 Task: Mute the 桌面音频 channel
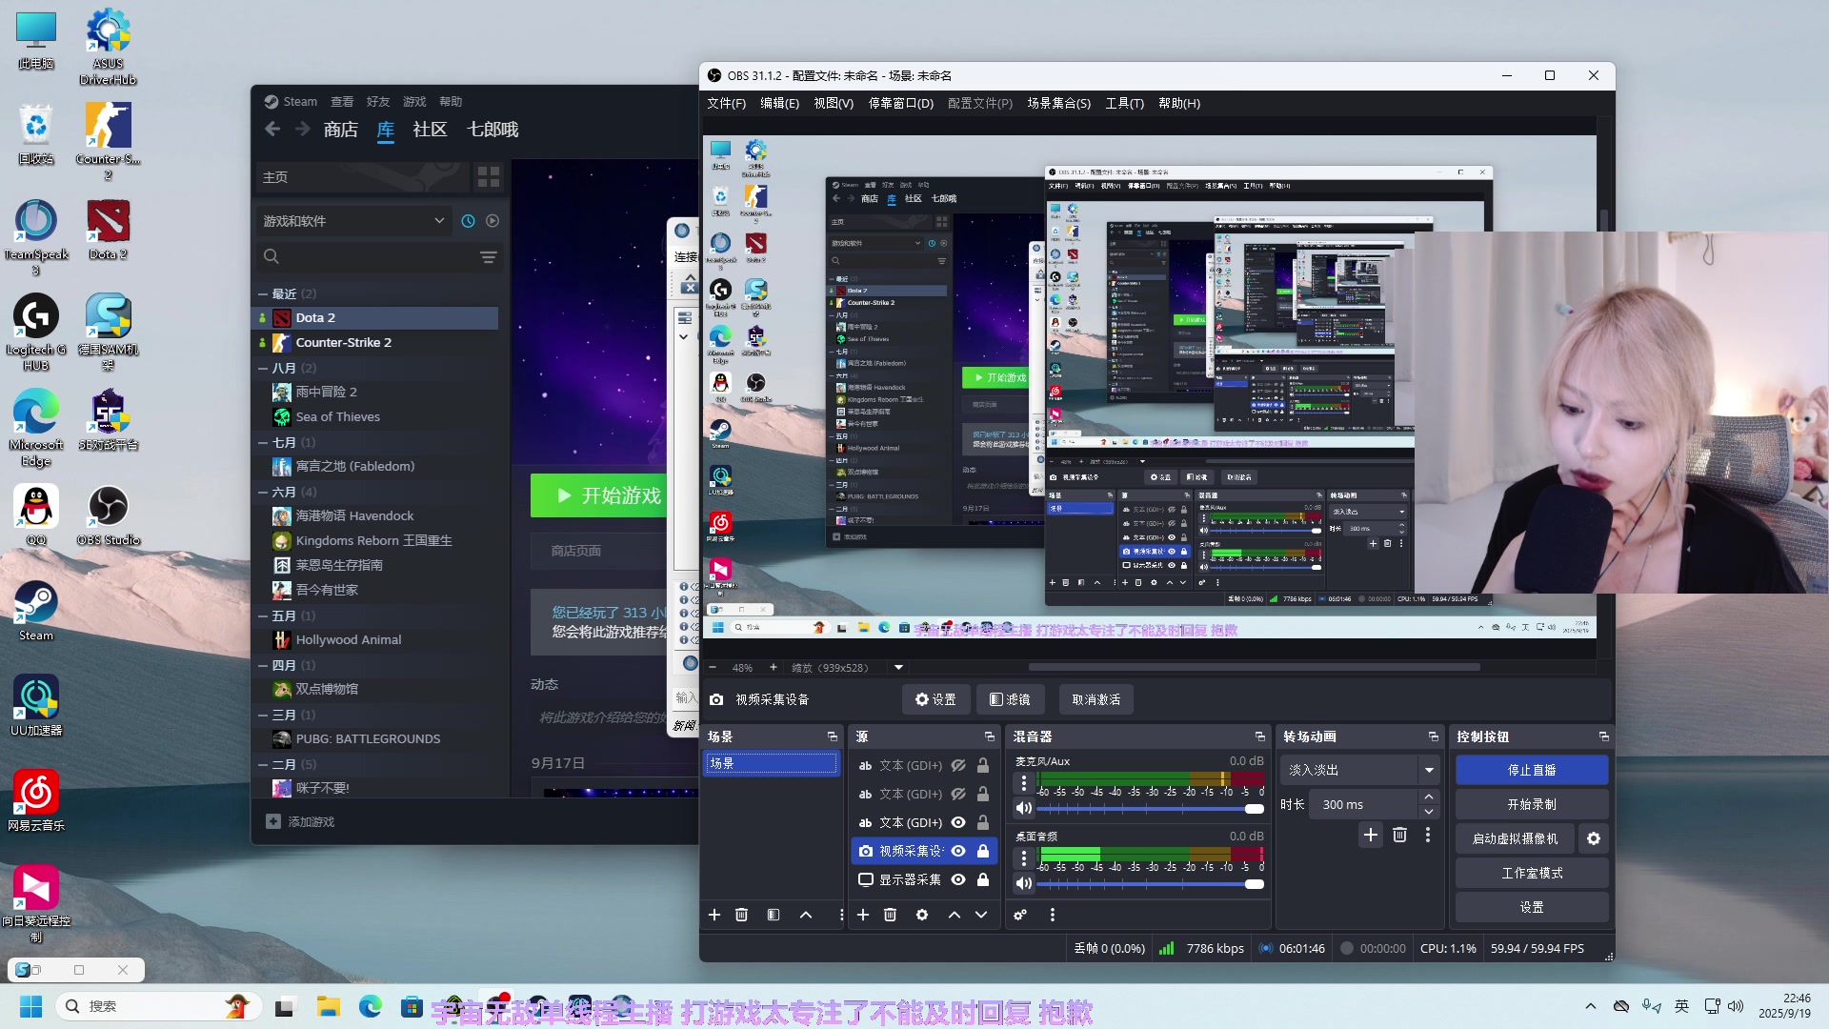click(1024, 883)
